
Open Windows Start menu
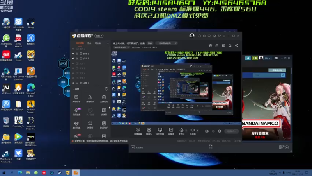[4, 172]
